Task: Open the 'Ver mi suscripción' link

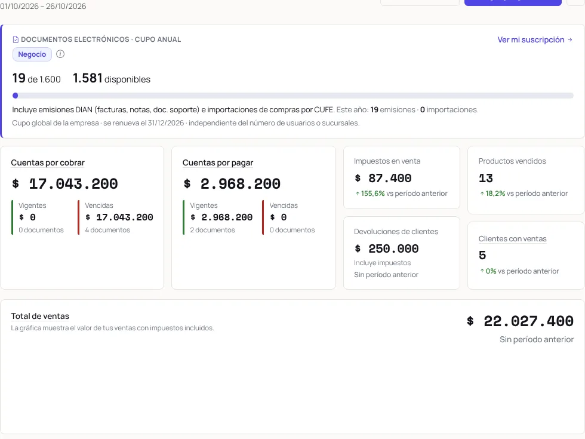Action: click(x=535, y=39)
